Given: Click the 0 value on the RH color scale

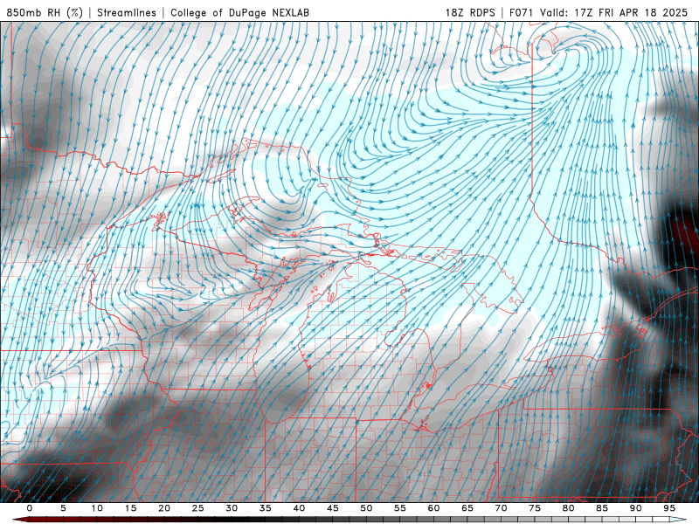Looking at the screenshot, I should 30,508.
